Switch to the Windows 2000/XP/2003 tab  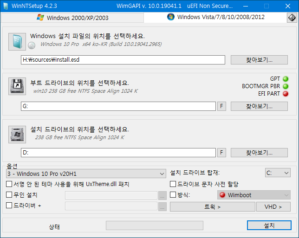(x=72, y=18)
